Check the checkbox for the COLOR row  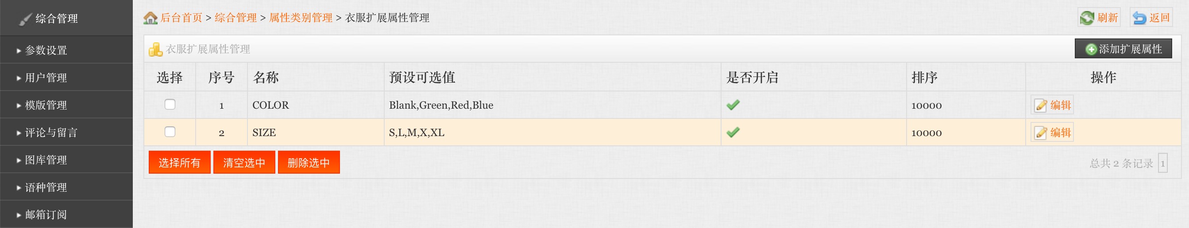(x=170, y=105)
